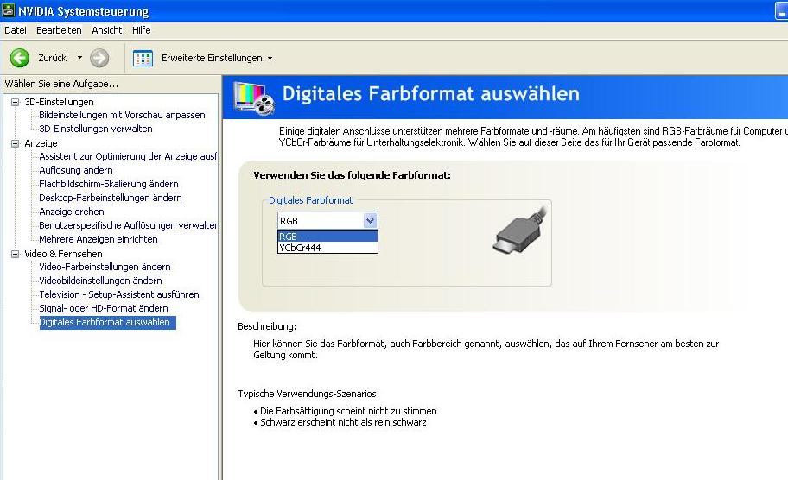Image resolution: width=788 pixels, height=480 pixels.
Task: Open 3D-Einstellungen verwalten
Action: point(96,129)
